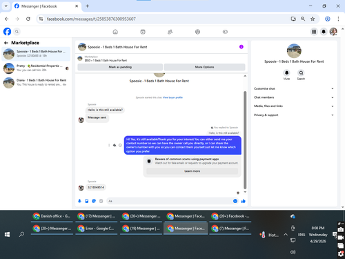This screenshot has width=345, height=259.
Task: Click Mark as pending button
Action: tap(120, 67)
